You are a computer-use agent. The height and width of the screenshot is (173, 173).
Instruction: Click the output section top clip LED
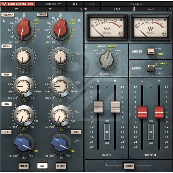click(151, 86)
